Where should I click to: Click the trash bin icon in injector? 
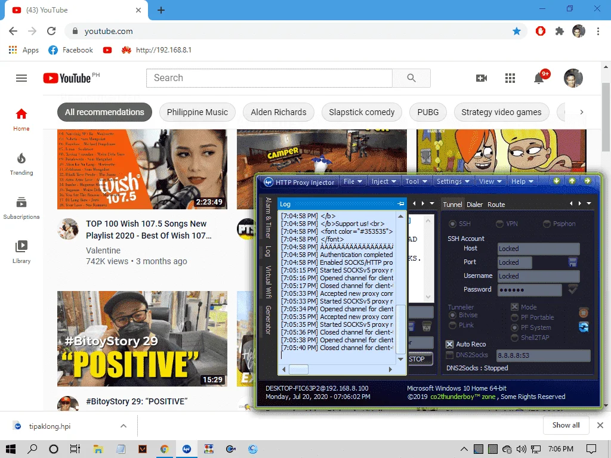tap(427, 326)
